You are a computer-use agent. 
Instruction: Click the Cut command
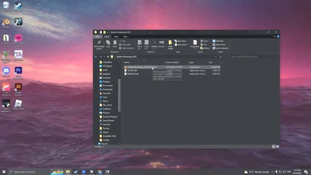click(122, 41)
